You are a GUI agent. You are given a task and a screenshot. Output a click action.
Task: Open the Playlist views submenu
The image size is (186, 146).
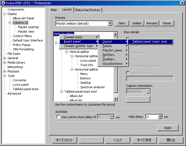pyautogui.click(x=113, y=50)
